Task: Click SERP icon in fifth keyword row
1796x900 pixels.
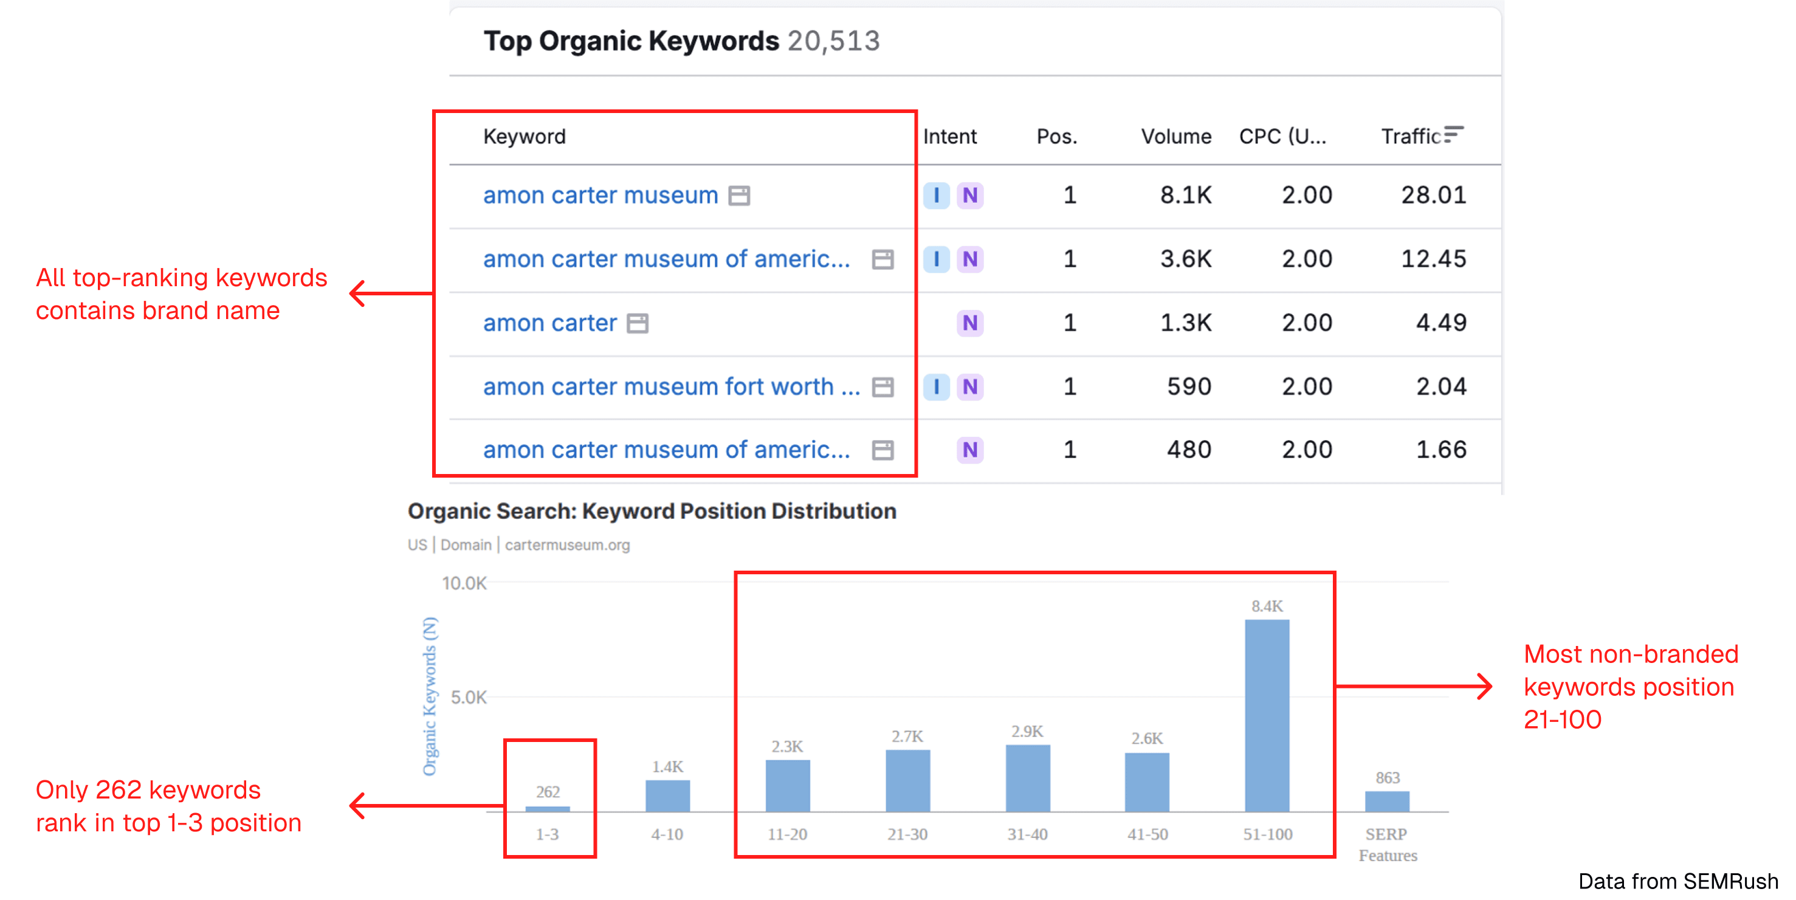Action: [883, 450]
